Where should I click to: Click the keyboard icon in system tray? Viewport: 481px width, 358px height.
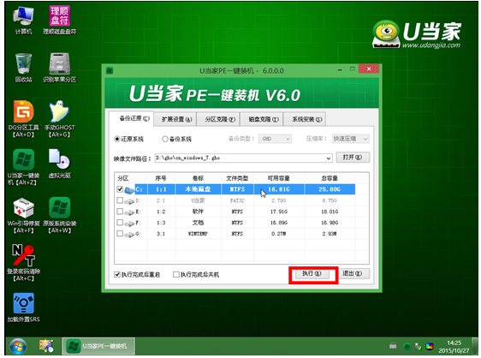tap(393, 346)
